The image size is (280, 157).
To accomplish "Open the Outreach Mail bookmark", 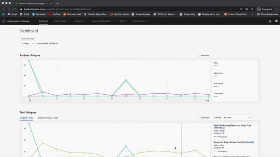I will 72,14.
